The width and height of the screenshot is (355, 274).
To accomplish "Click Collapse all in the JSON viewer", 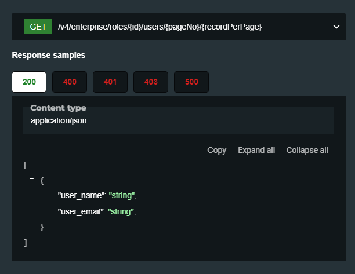I will [307, 150].
